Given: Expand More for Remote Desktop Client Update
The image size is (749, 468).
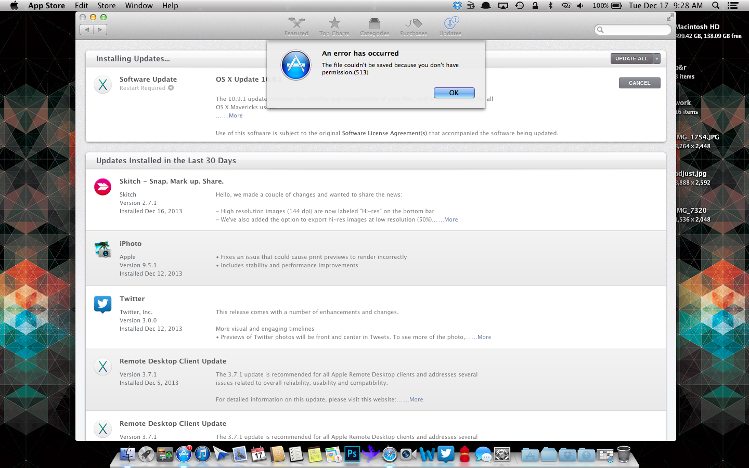Looking at the screenshot, I should [x=416, y=399].
